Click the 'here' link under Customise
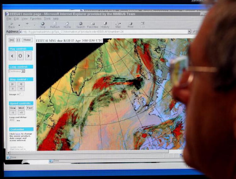 click(x=18, y=134)
